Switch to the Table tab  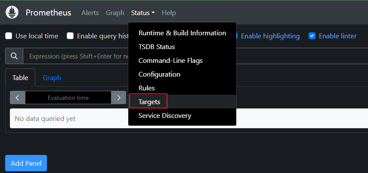point(20,77)
